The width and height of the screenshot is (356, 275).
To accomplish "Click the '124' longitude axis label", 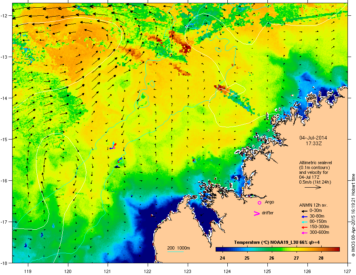I will click(227, 271).
